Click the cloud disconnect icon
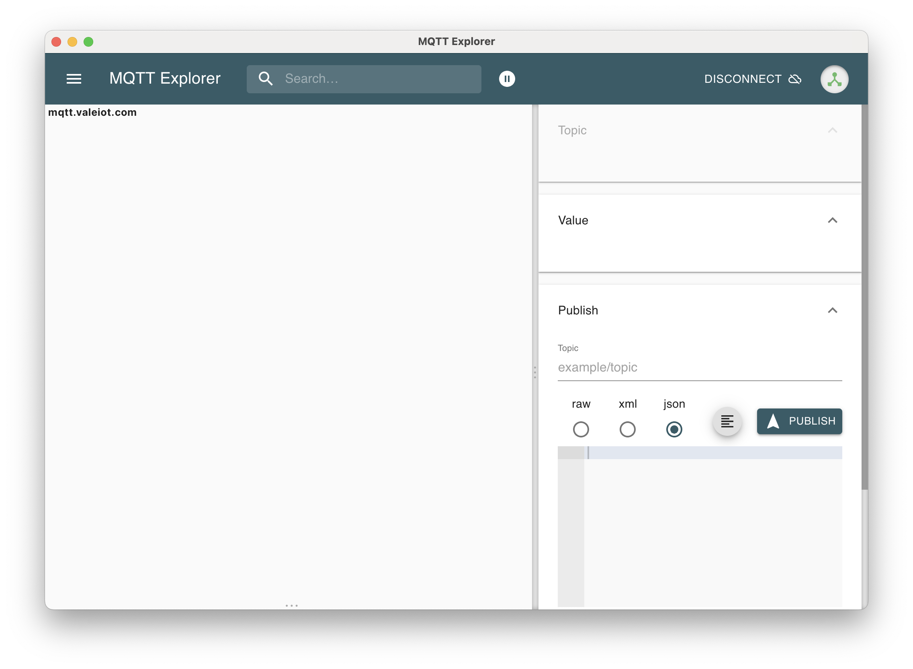Viewport: 913px width, 669px height. (795, 79)
